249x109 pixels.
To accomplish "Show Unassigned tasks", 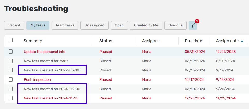I will [94, 25].
